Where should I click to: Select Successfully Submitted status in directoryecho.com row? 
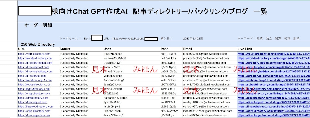[x=74, y=115]
